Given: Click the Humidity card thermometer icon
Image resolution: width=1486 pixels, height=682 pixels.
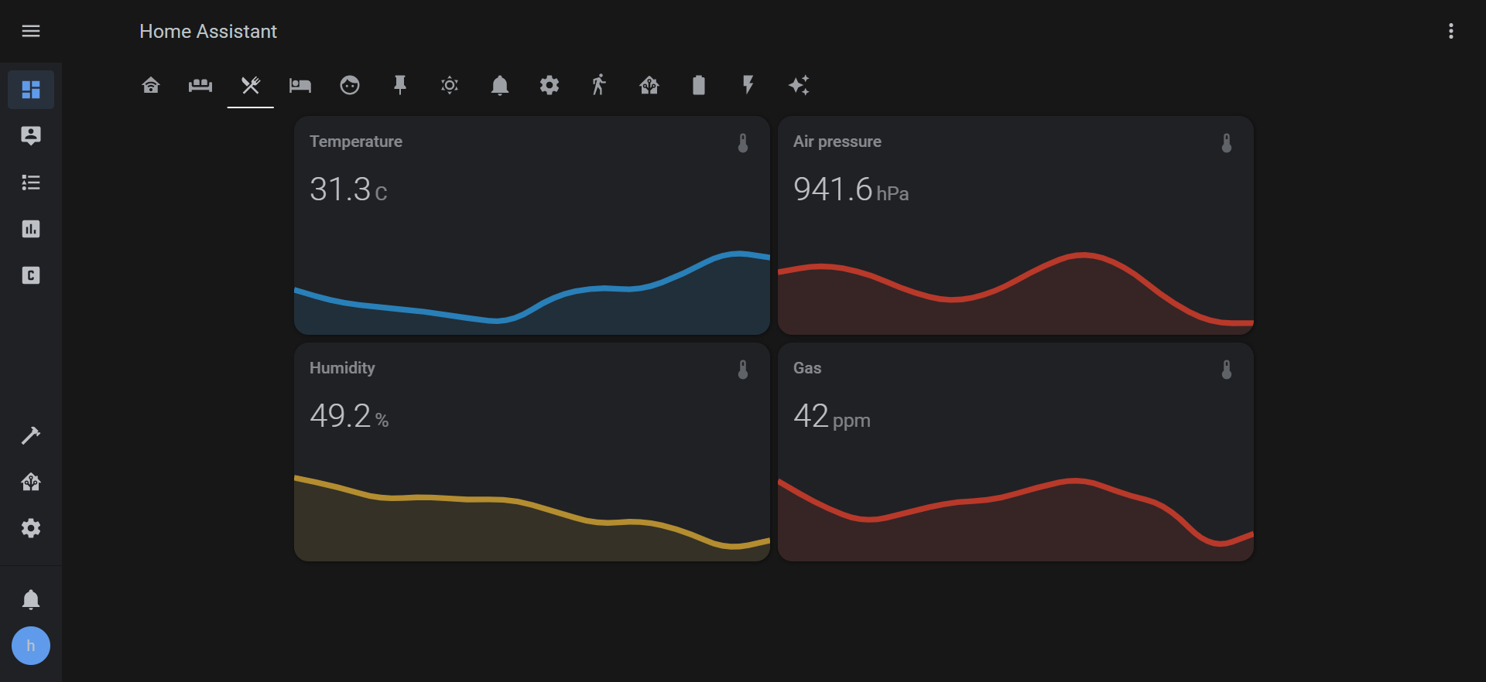Looking at the screenshot, I should click(743, 370).
